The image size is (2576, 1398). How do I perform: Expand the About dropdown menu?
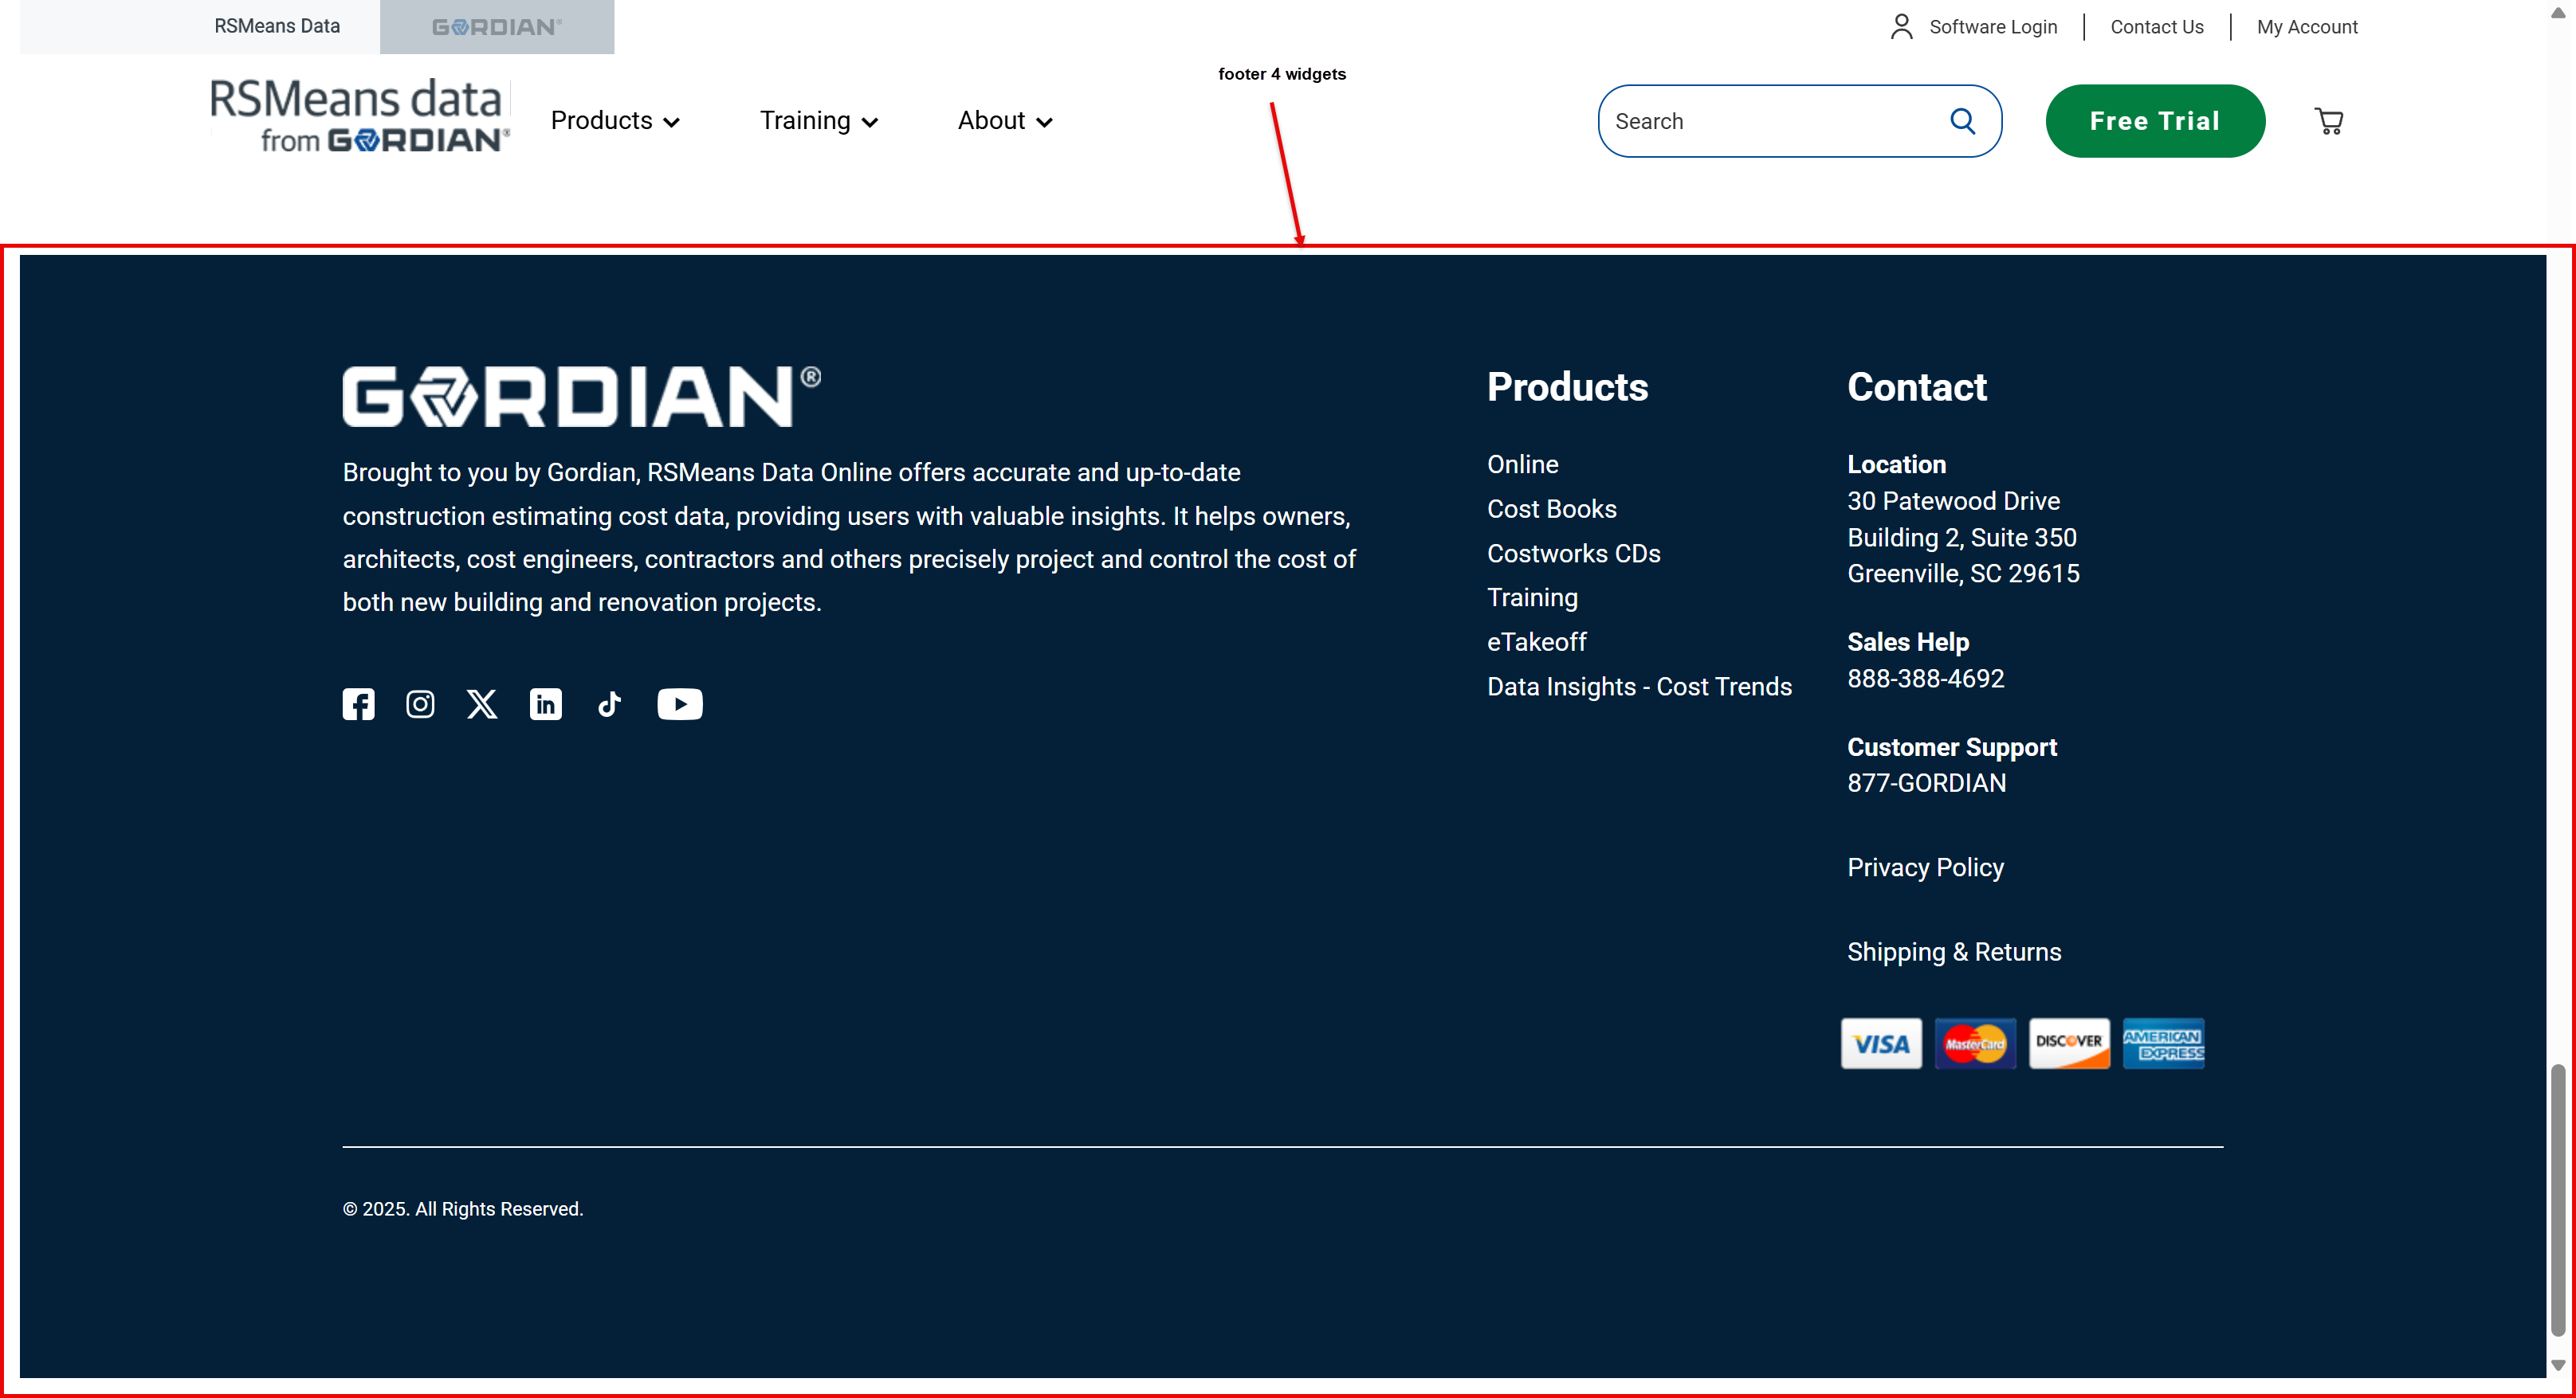(x=1005, y=121)
